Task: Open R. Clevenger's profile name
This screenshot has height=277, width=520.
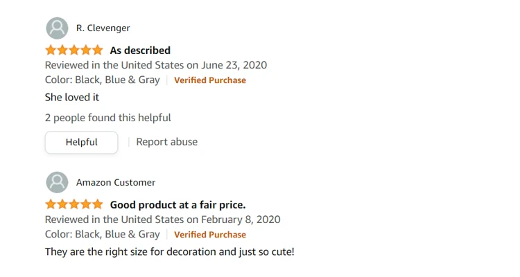Action: [x=103, y=28]
